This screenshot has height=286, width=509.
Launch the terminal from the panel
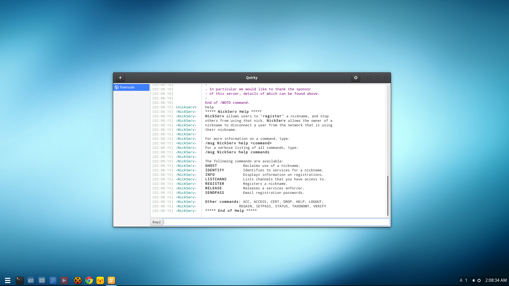click(20, 280)
